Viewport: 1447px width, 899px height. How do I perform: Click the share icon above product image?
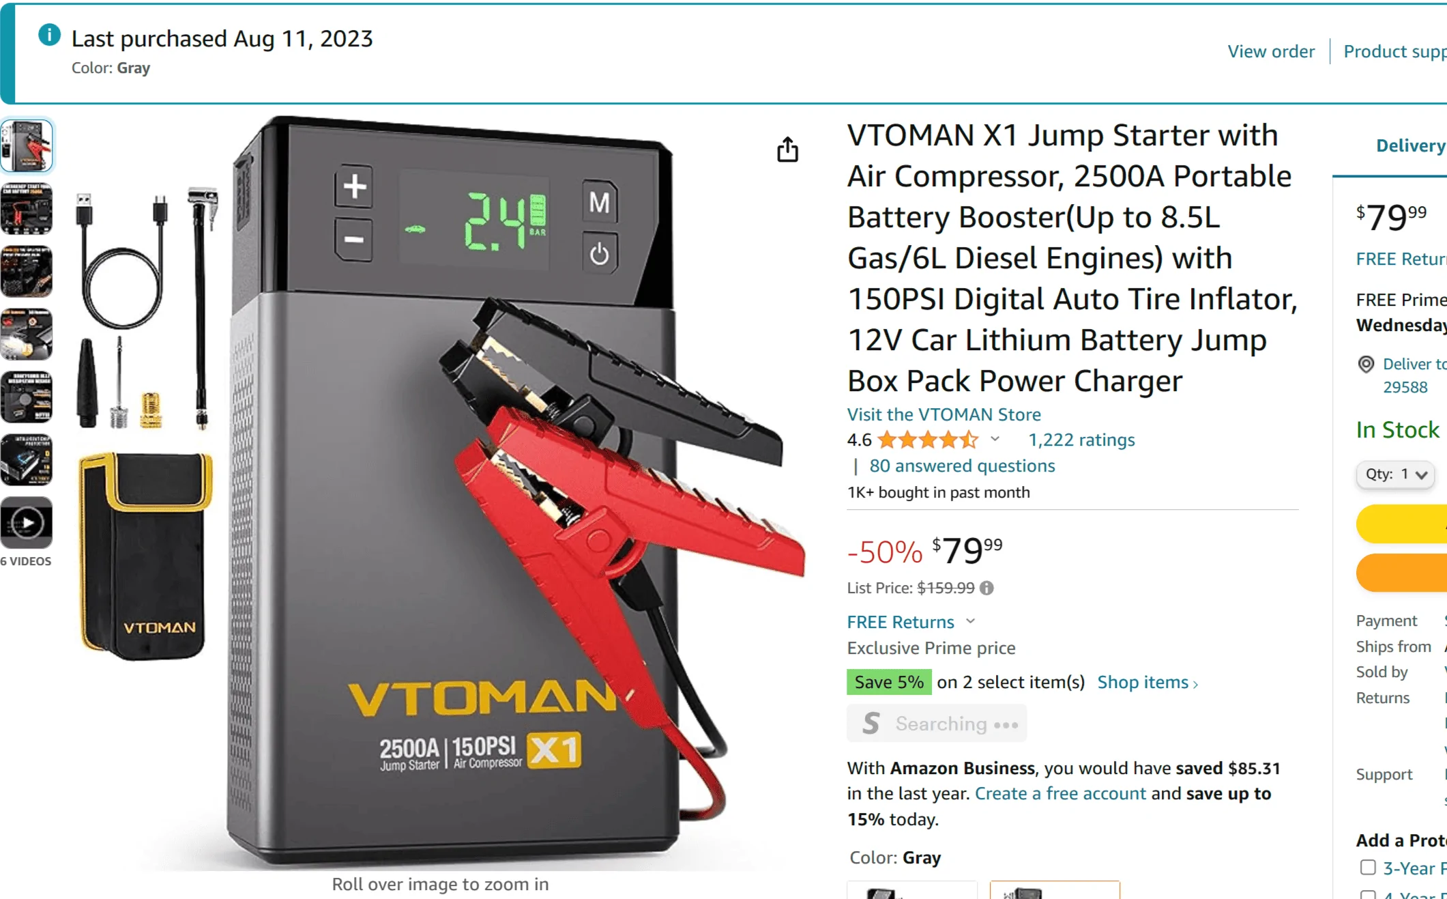point(787,149)
